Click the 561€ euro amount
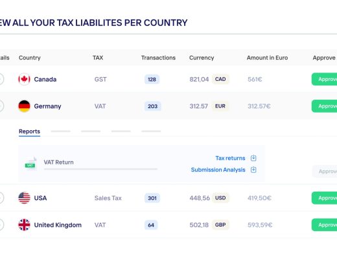 click(255, 80)
